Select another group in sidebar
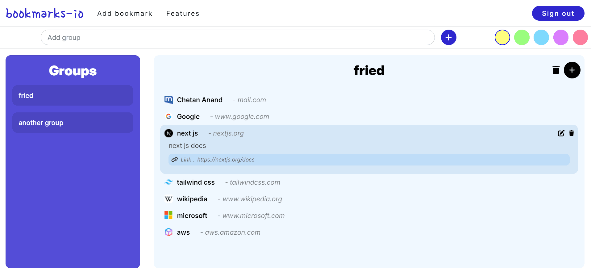The height and width of the screenshot is (272, 591). (x=73, y=123)
